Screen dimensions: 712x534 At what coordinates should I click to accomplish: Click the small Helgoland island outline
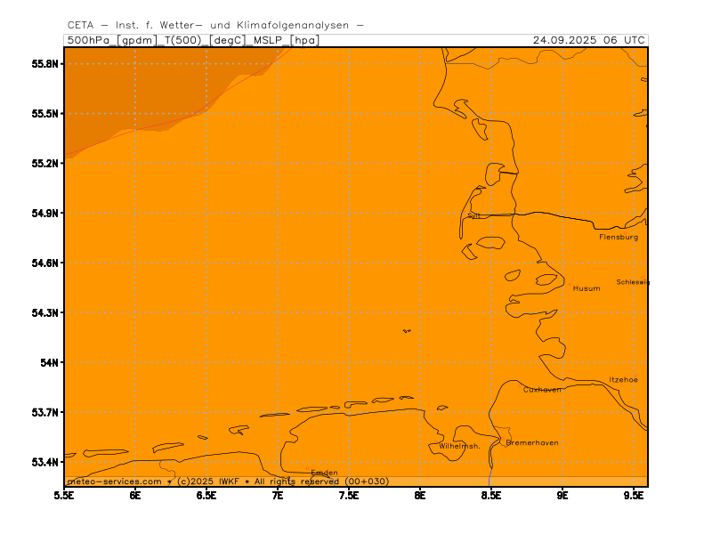coord(407,331)
